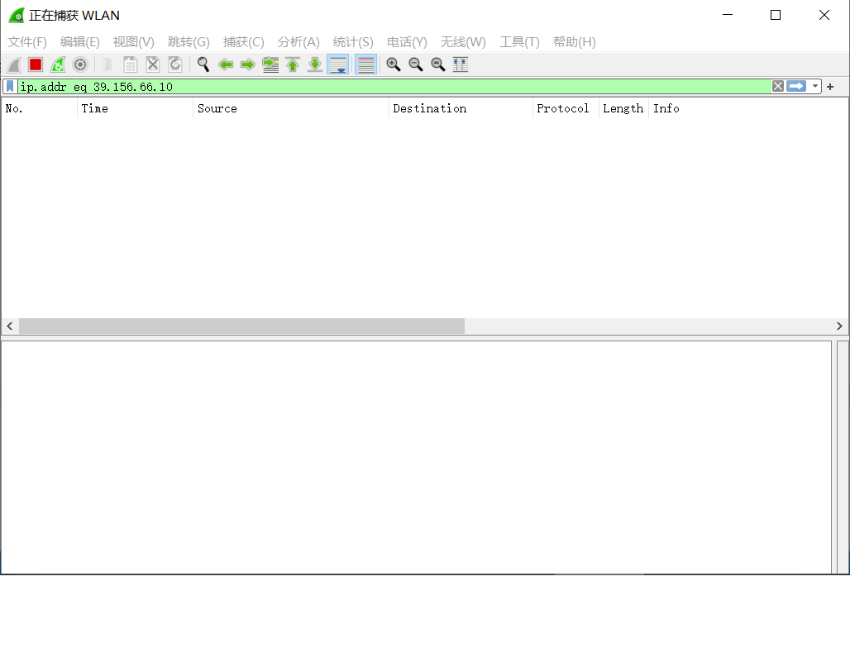Jump to the last packet
The image size is (850, 667).
click(x=315, y=64)
